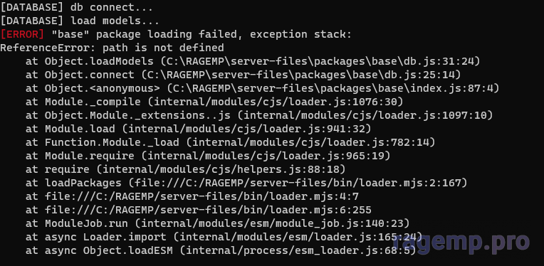Click the 'at Function.Module._load' stack line
Image resolution: width=544 pixels, height=266 pixels.
pos(231,142)
